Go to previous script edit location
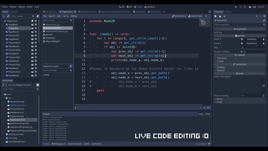Image resolution: width=268 pixels, height=151 pixels. pyautogui.click(x=206, y=16)
